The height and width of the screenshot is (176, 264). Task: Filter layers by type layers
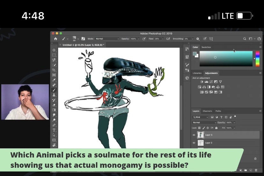coord(221,117)
